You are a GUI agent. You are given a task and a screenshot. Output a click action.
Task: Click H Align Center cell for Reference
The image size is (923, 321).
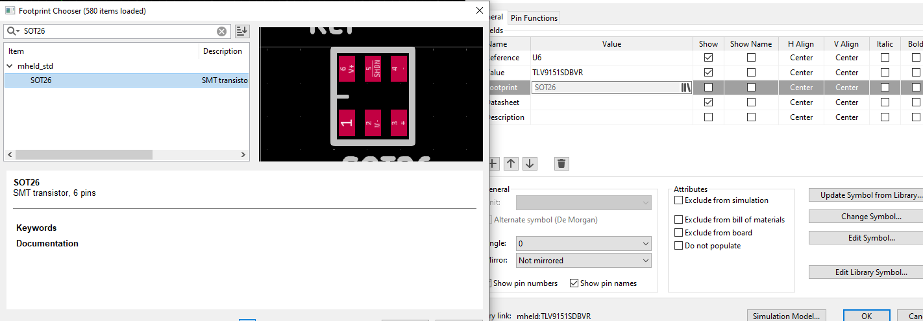[801, 58]
